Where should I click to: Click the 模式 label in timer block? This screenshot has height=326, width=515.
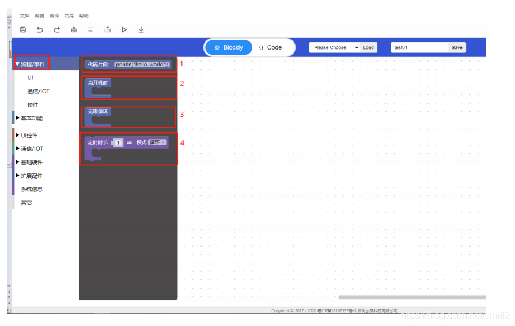[x=141, y=142]
